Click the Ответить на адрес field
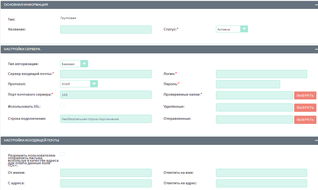 261,183
